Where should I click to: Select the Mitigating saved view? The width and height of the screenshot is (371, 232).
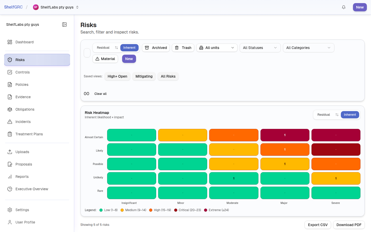[144, 76]
